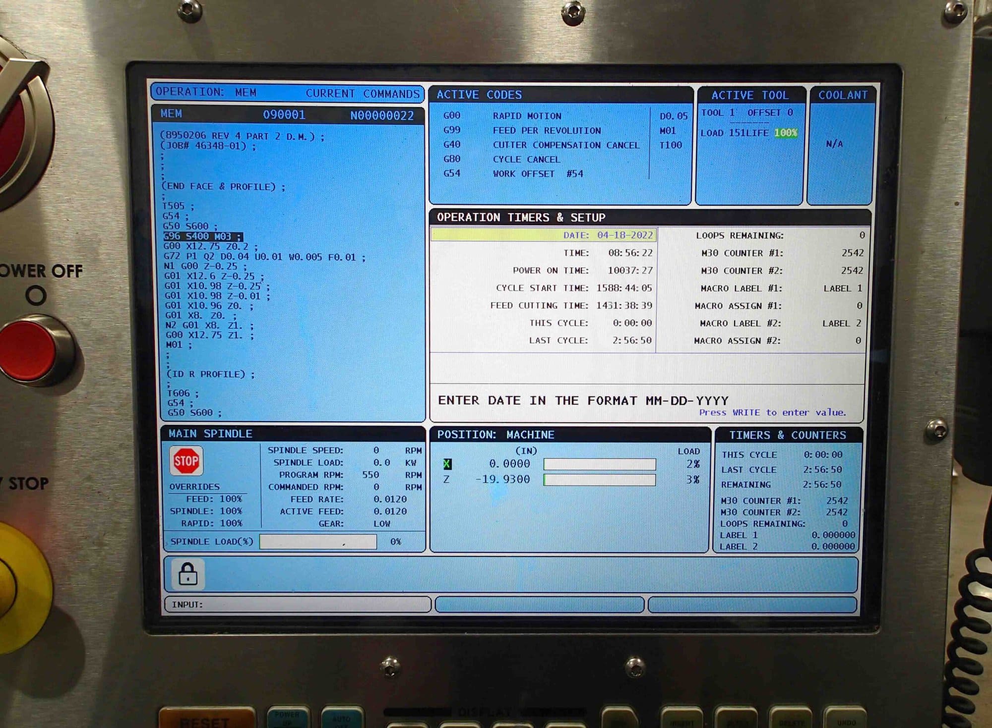This screenshot has height=728, width=992.
Task: Click the G80 CYCLE CANCEL code
Action: [501, 159]
